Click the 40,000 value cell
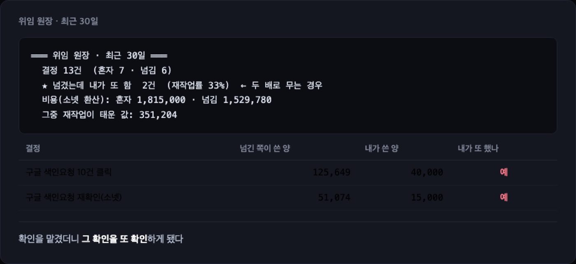This screenshot has height=264, width=576. (x=427, y=172)
